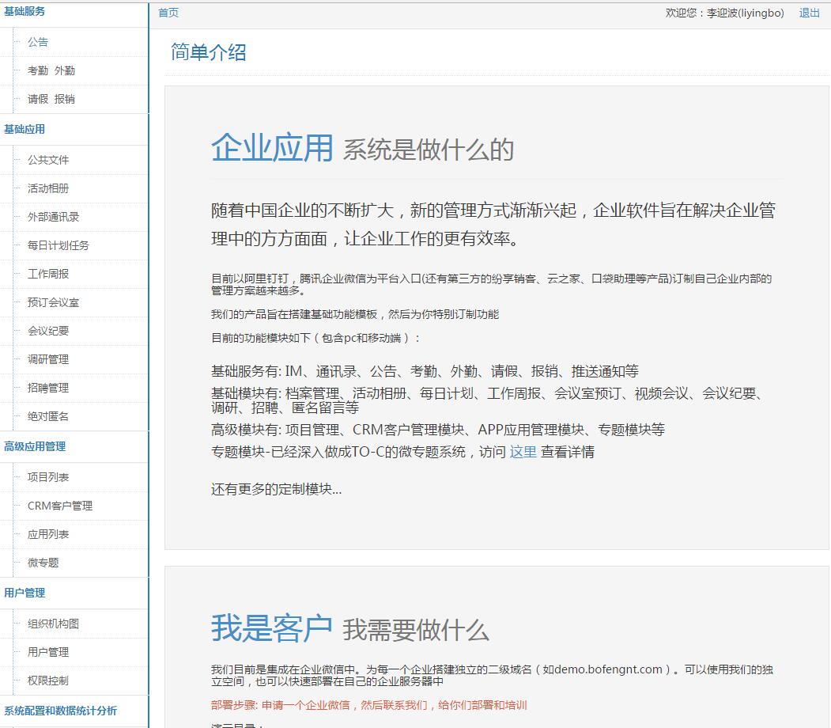This screenshot has height=728, width=831.
Task: Click 外勤 in the sidebar
Action: 65,70
